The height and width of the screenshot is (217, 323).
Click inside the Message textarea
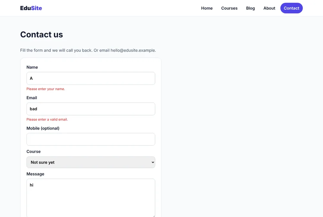click(91, 198)
